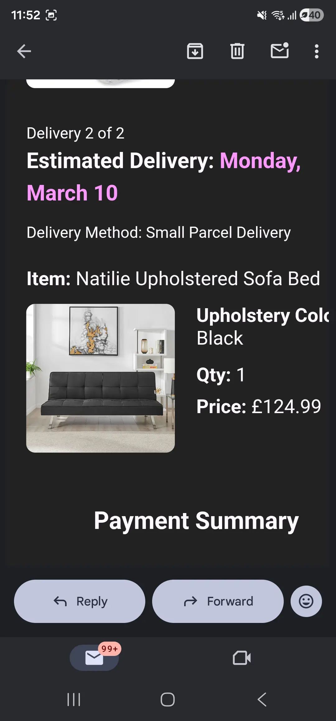Viewport: 336px width, 721px height.
Task: Open Android recent apps
Action: coord(74,700)
